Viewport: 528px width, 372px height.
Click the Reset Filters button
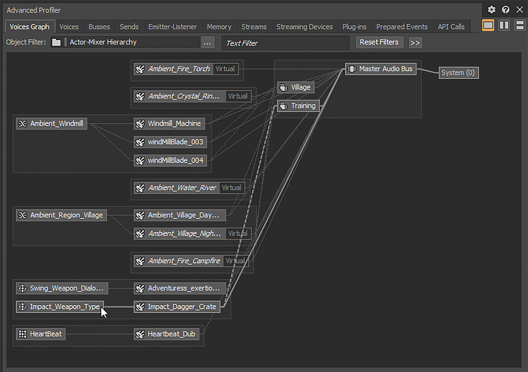click(x=379, y=42)
